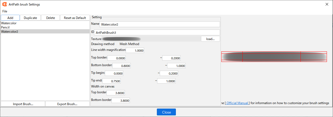The image size is (333, 117).
Task: Open the File menu
Action: (x=5, y=11)
